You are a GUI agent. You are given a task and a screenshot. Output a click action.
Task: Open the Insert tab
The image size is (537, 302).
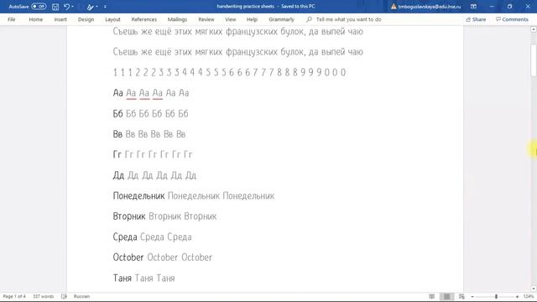[60, 19]
